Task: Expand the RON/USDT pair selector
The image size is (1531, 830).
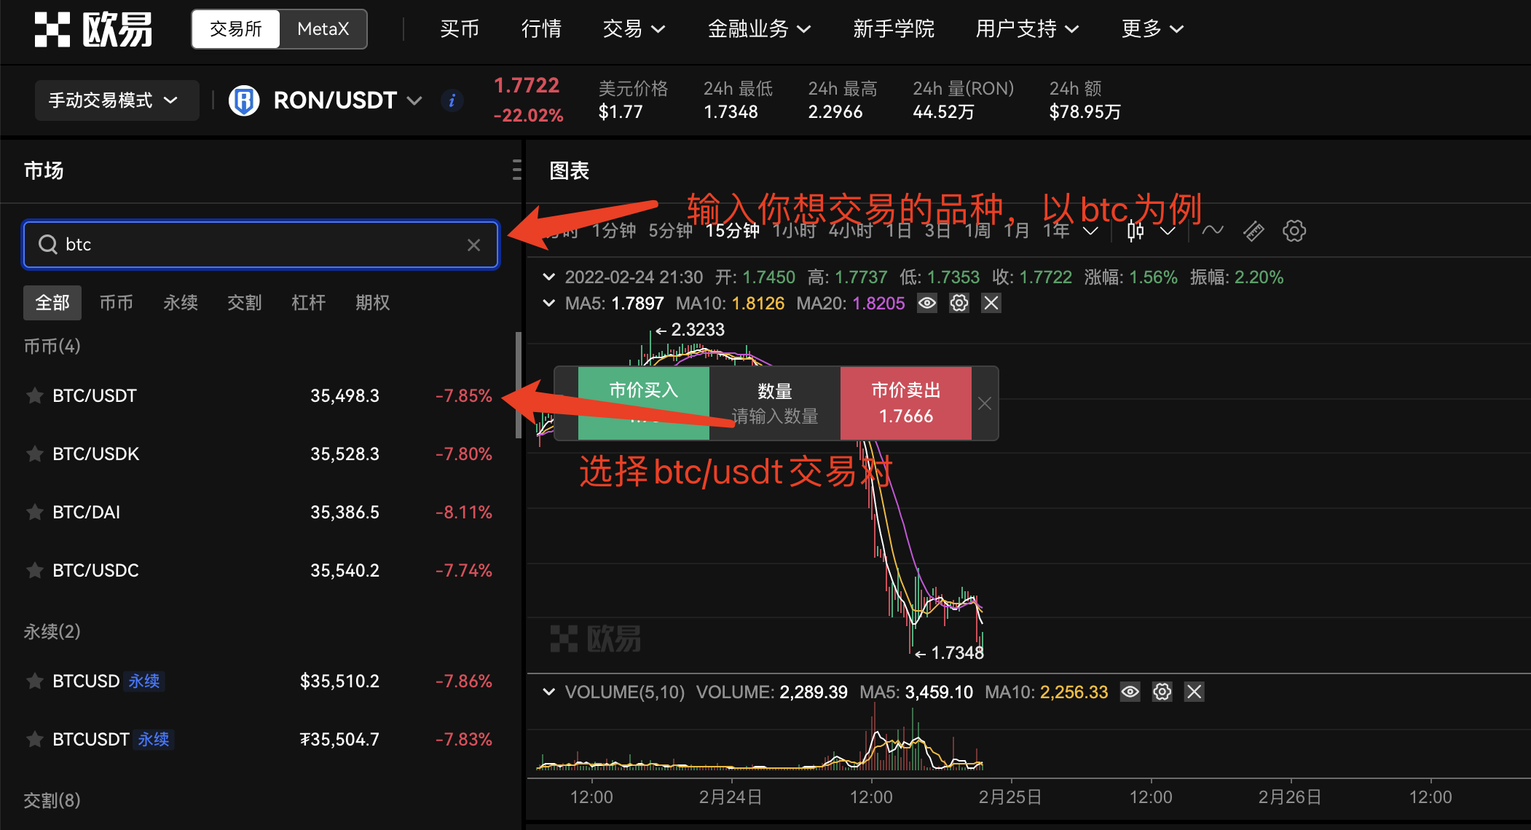Action: (x=414, y=100)
